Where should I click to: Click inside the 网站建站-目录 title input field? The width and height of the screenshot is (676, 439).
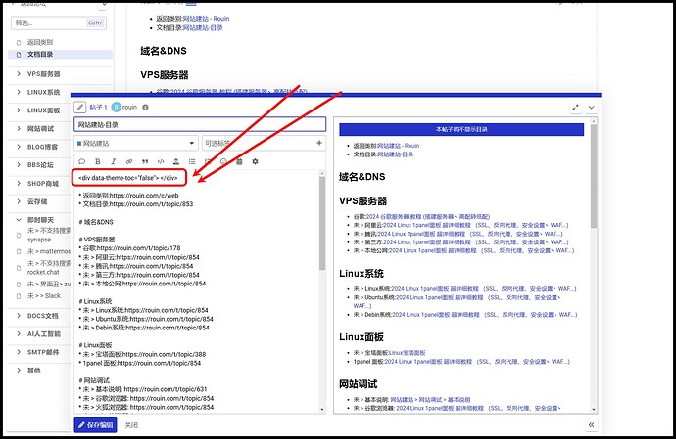click(x=200, y=124)
